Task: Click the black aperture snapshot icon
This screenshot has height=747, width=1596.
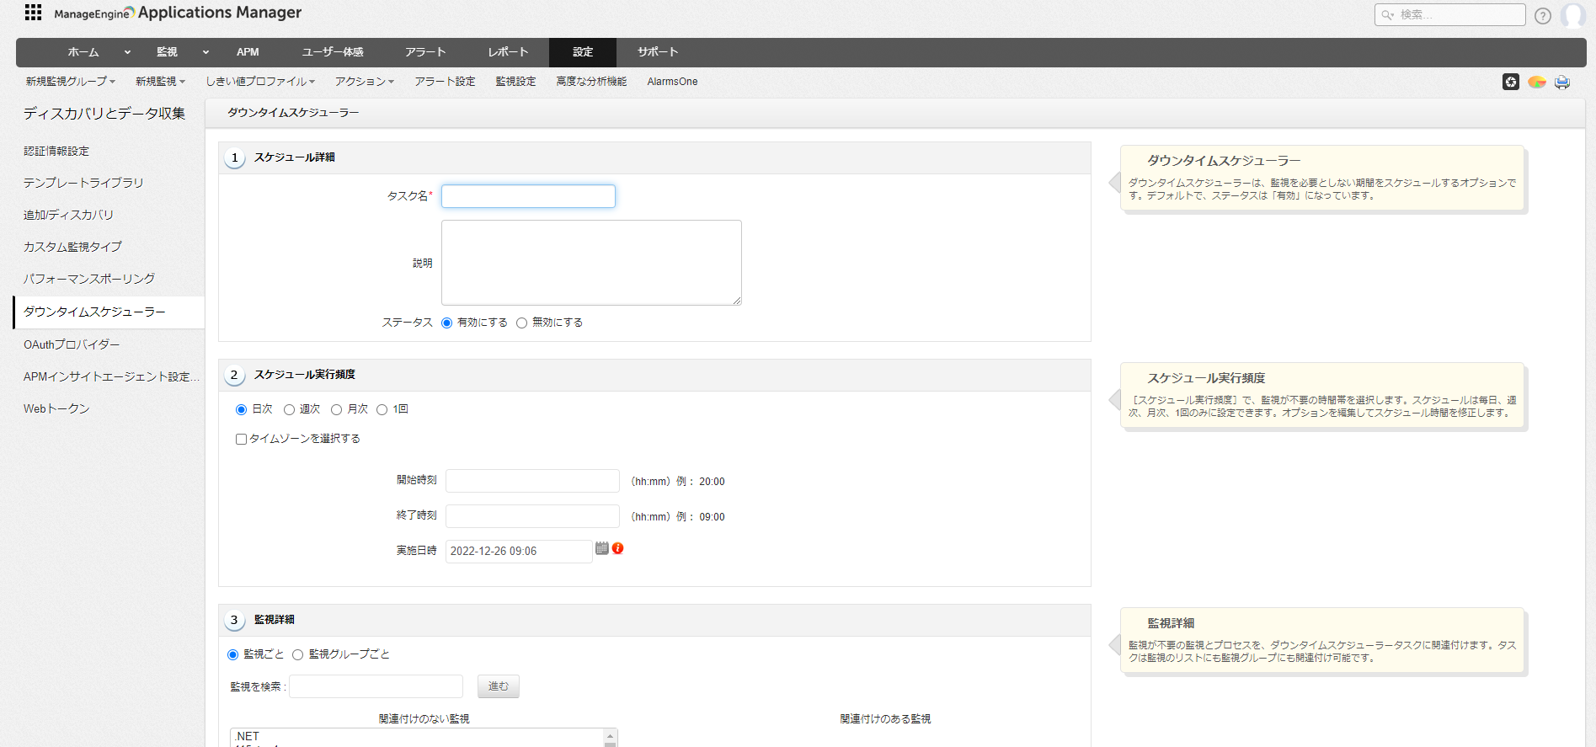Action: pos(1510,82)
